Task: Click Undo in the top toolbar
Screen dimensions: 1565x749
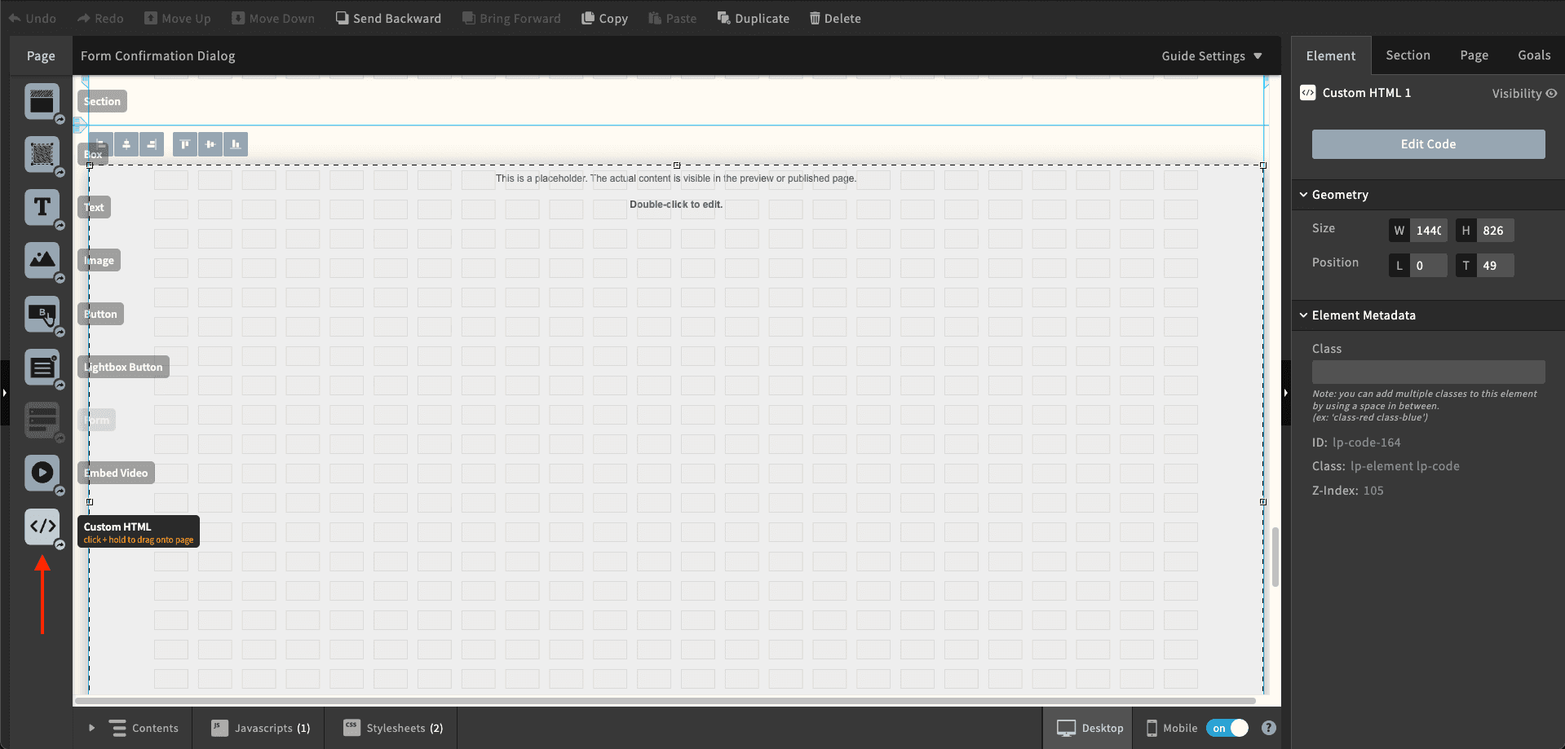Action: click(x=33, y=18)
